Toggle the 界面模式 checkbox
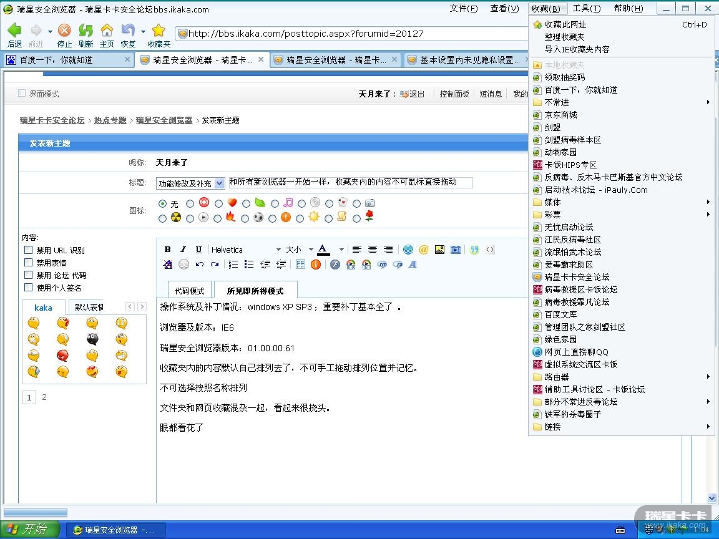This screenshot has height=539, width=719. tap(22, 93)
